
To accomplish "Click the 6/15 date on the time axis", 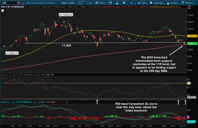I will click(x=55, y=126).
